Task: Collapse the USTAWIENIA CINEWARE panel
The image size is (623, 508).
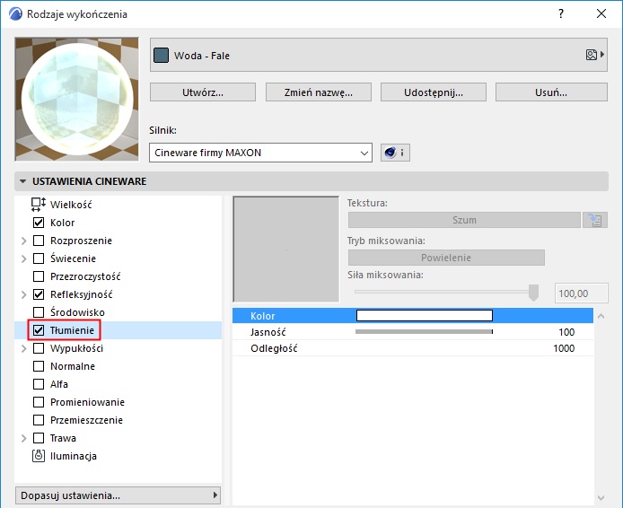Action: click(x=23, y=181)
